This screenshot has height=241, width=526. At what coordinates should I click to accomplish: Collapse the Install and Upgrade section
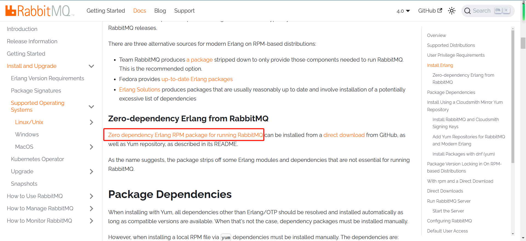coord(92,66)
